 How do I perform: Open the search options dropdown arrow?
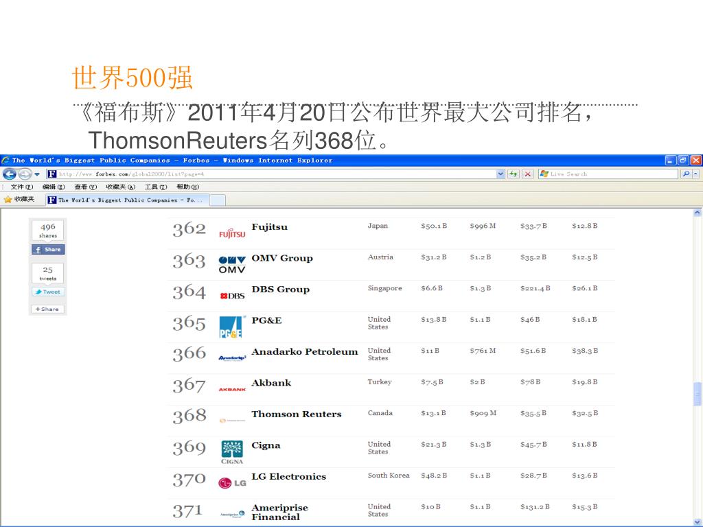click(696, 174)
